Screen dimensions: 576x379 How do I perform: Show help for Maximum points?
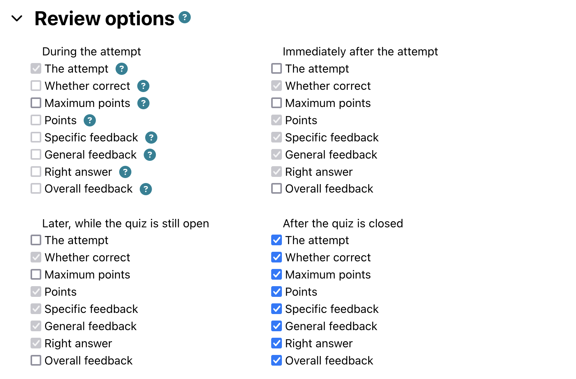click(143, 103)
